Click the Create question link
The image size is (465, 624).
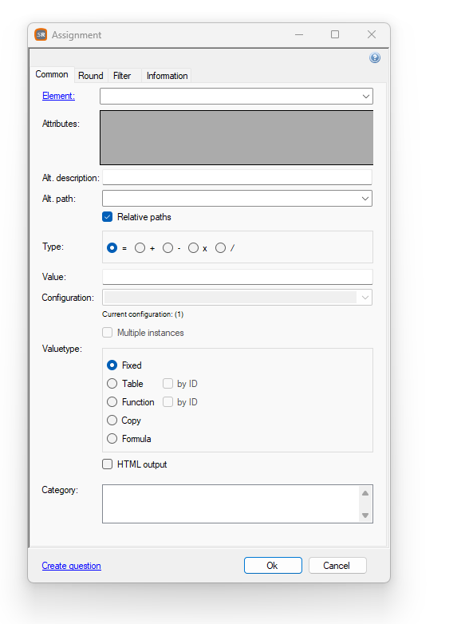[72, 566]
